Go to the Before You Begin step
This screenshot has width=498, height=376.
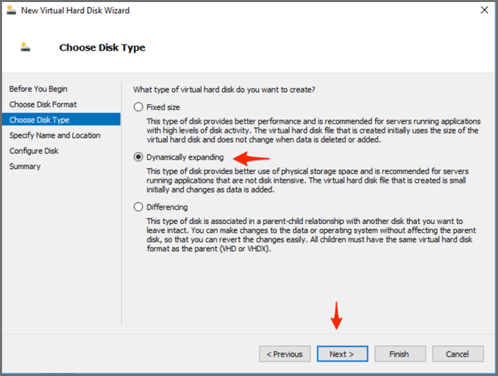[39, 89]
